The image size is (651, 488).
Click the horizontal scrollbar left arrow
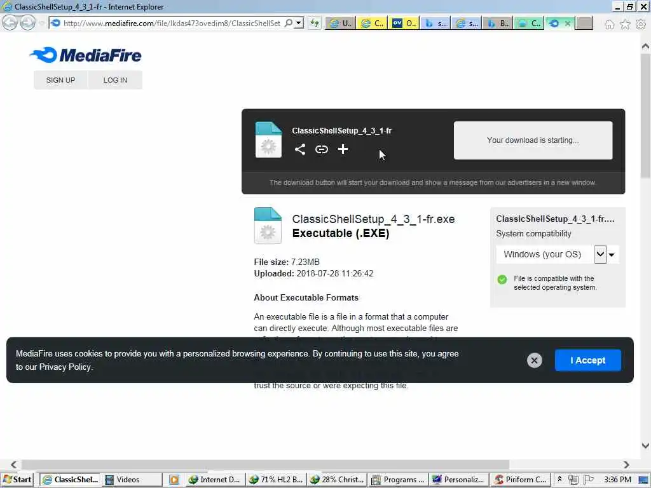(x=14, y=464)
